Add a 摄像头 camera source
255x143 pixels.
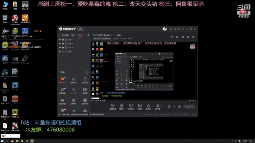click(x=122, y=107)
